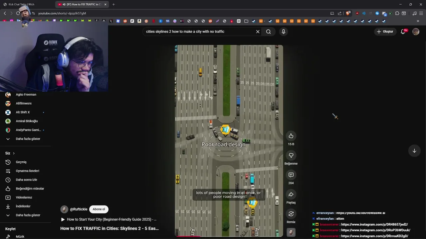Screen dimensions: 426x239
Task: Click the short title How to FIX TRAFFIC
Action: point(109,228)
